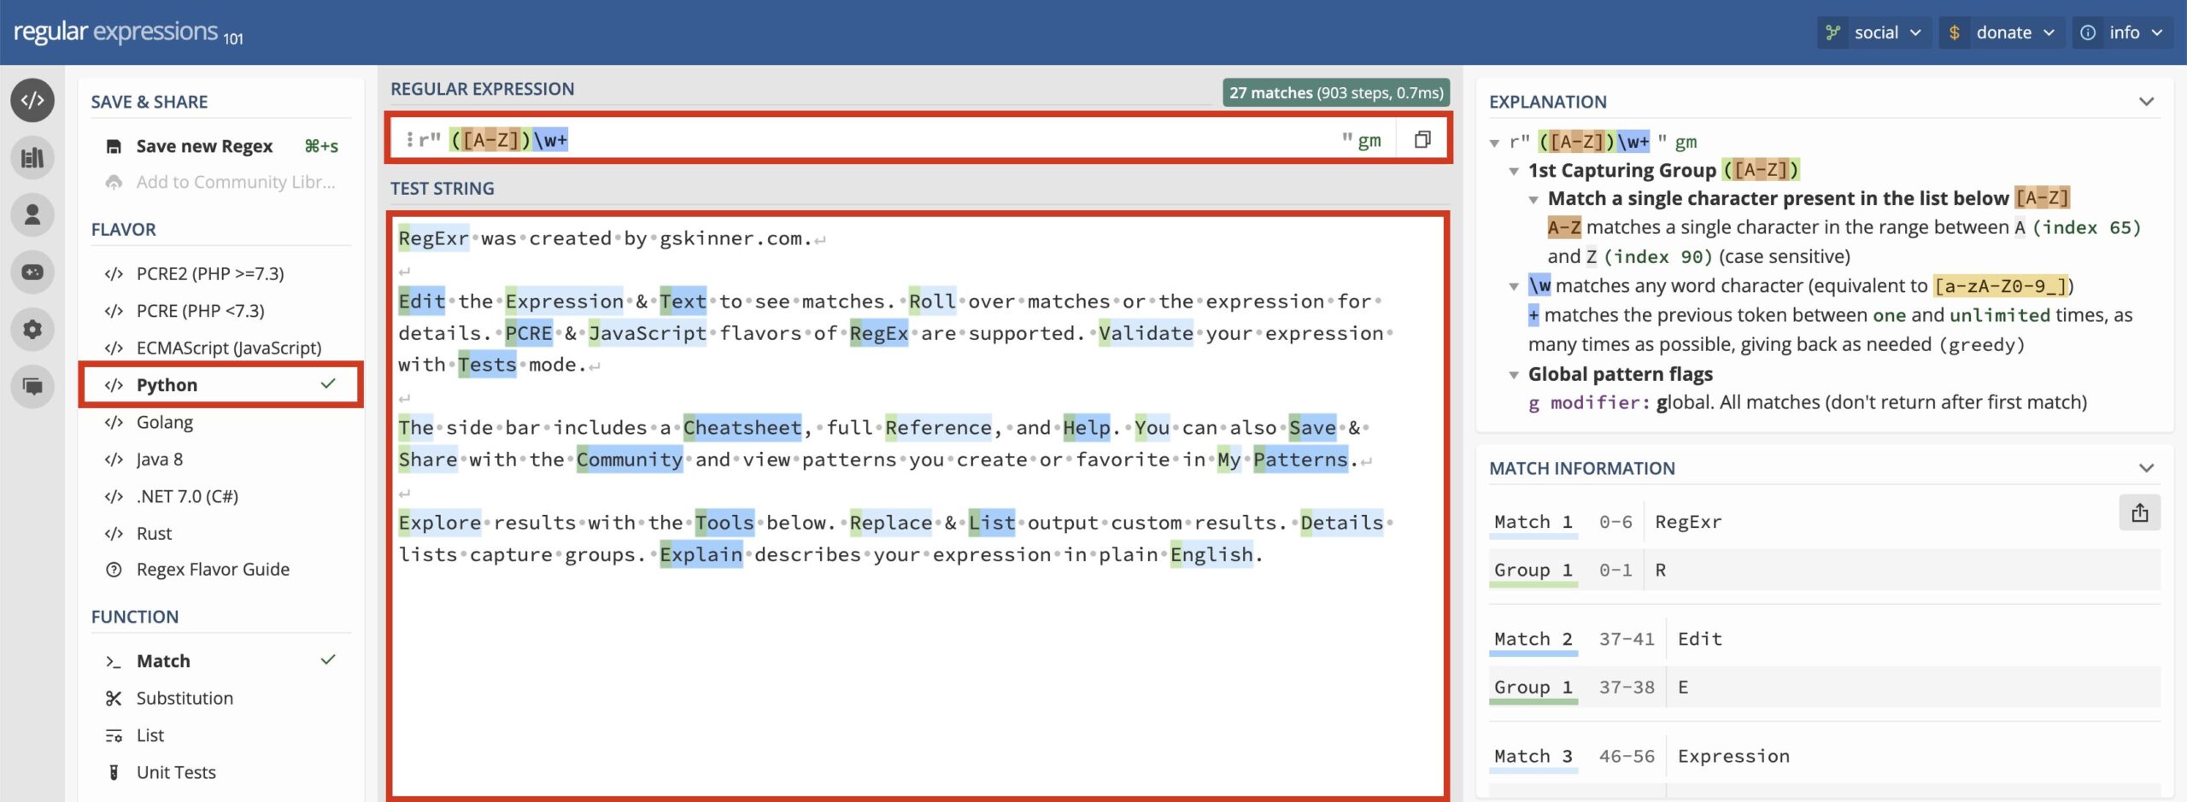This screenshot has width=2187, height=802.
Task: Click into the regular expression input field
Action: coord(940,139)
